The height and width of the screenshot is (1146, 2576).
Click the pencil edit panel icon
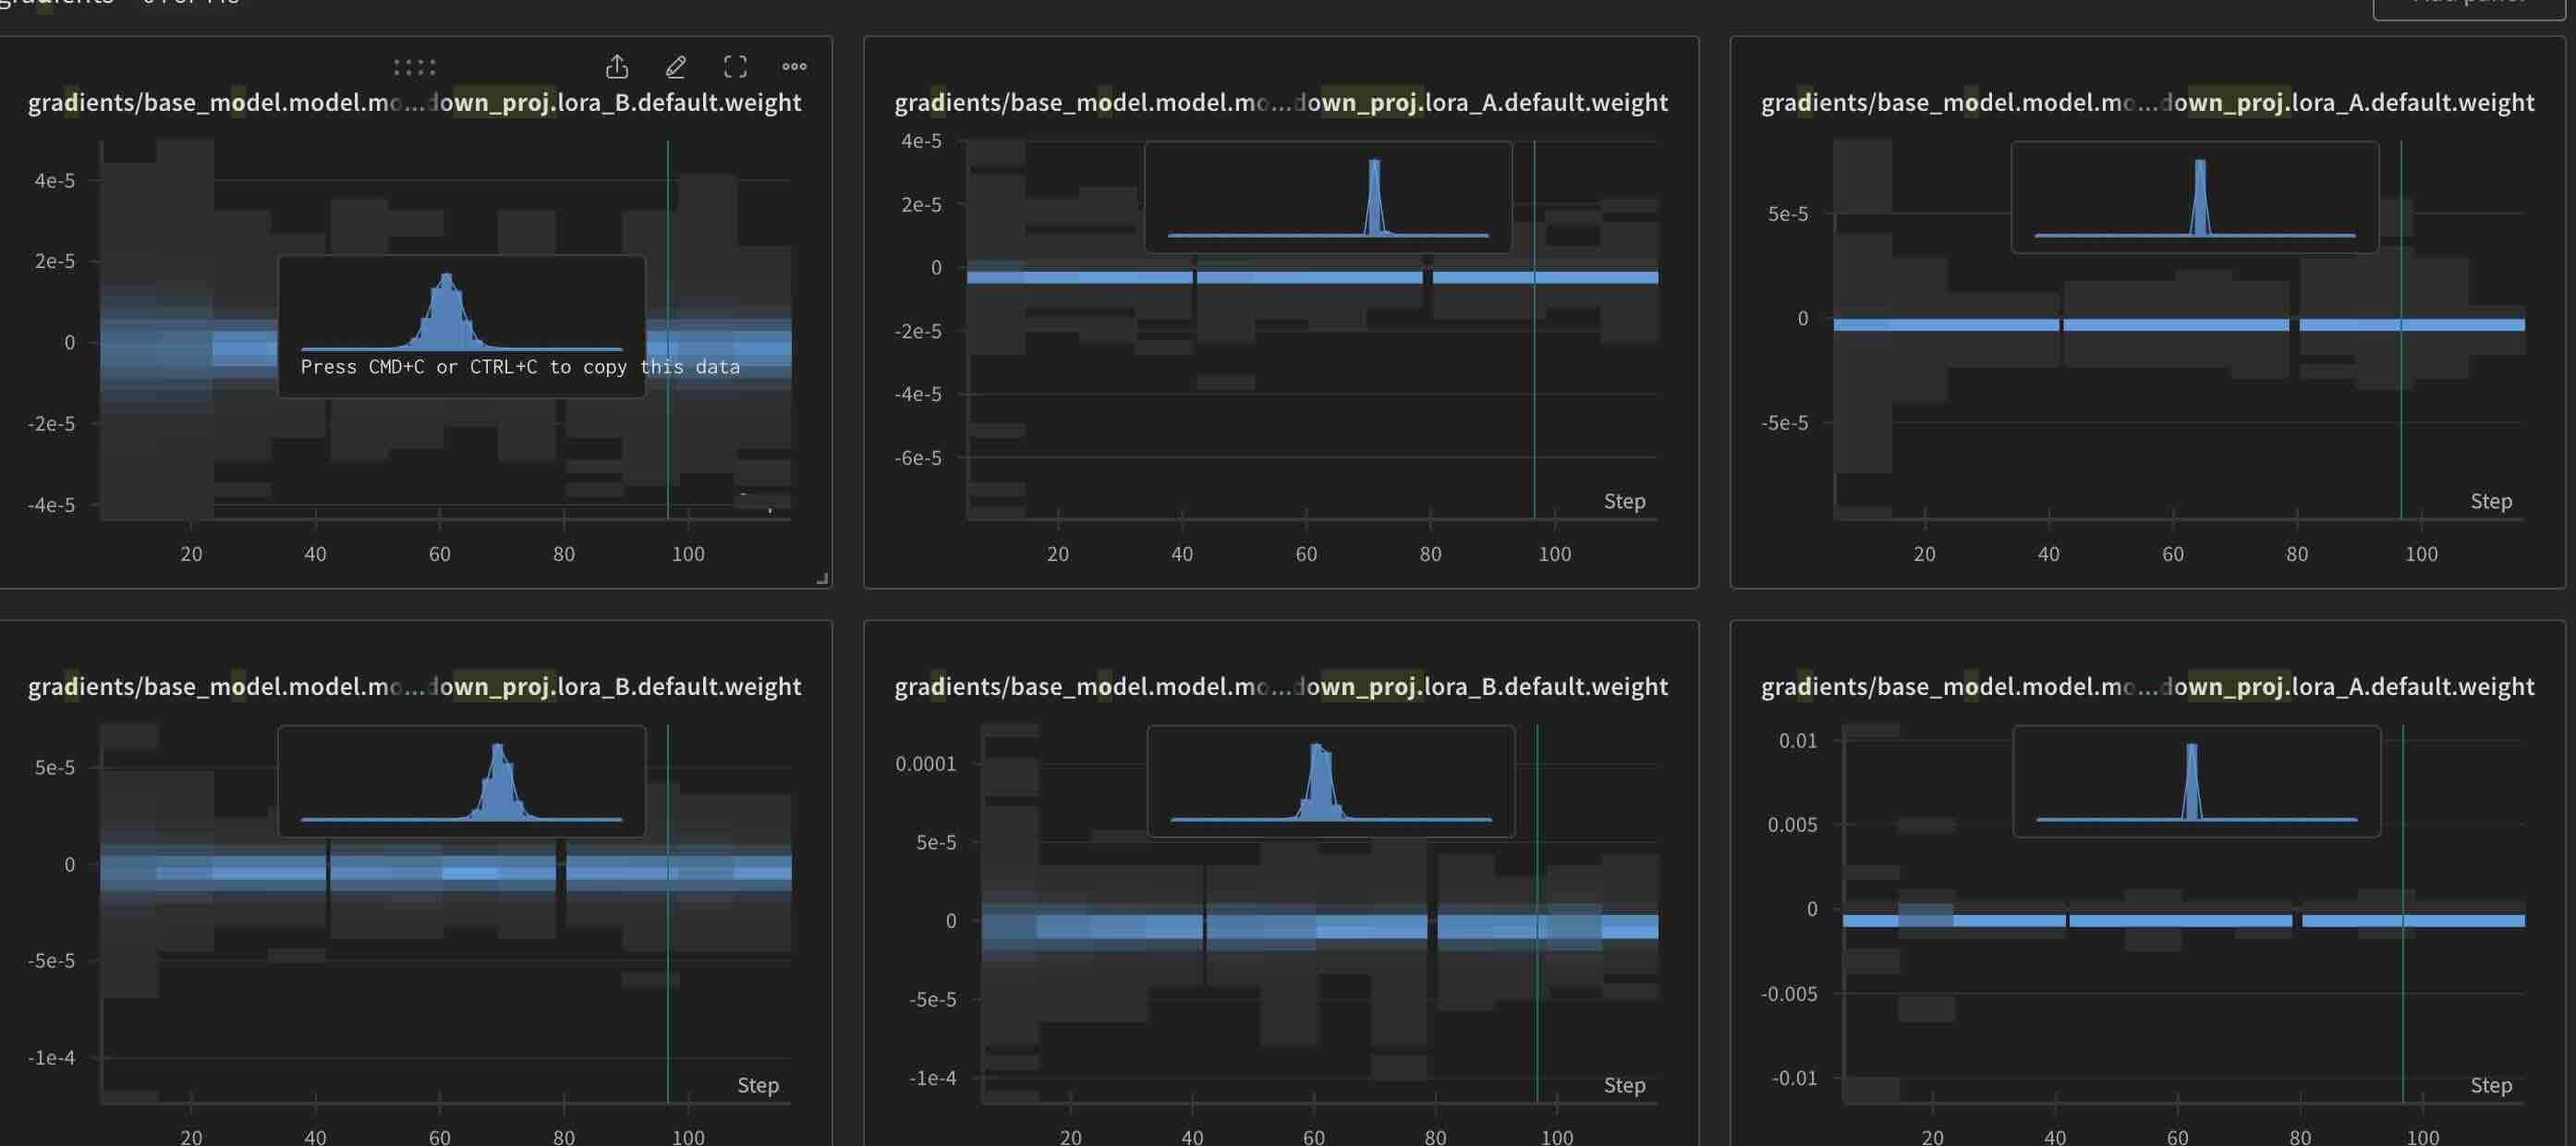coord(676,67)
